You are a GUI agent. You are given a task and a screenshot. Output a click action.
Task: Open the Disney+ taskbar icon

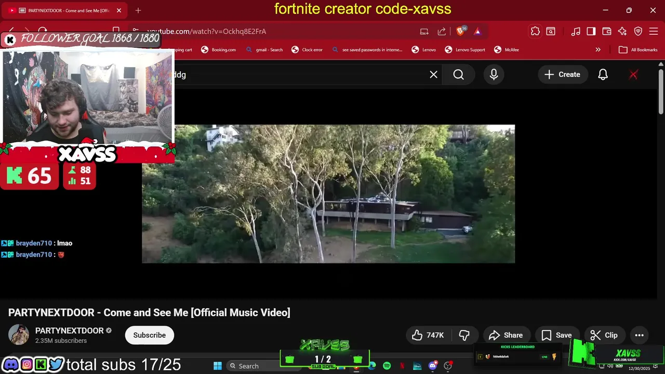(x=417, y=366)
